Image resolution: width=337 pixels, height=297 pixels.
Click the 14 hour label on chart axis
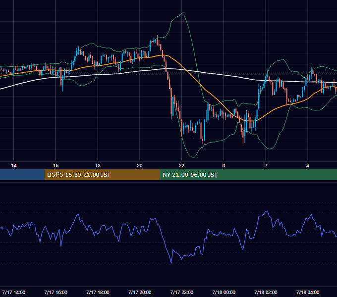(x=14, y=166)
